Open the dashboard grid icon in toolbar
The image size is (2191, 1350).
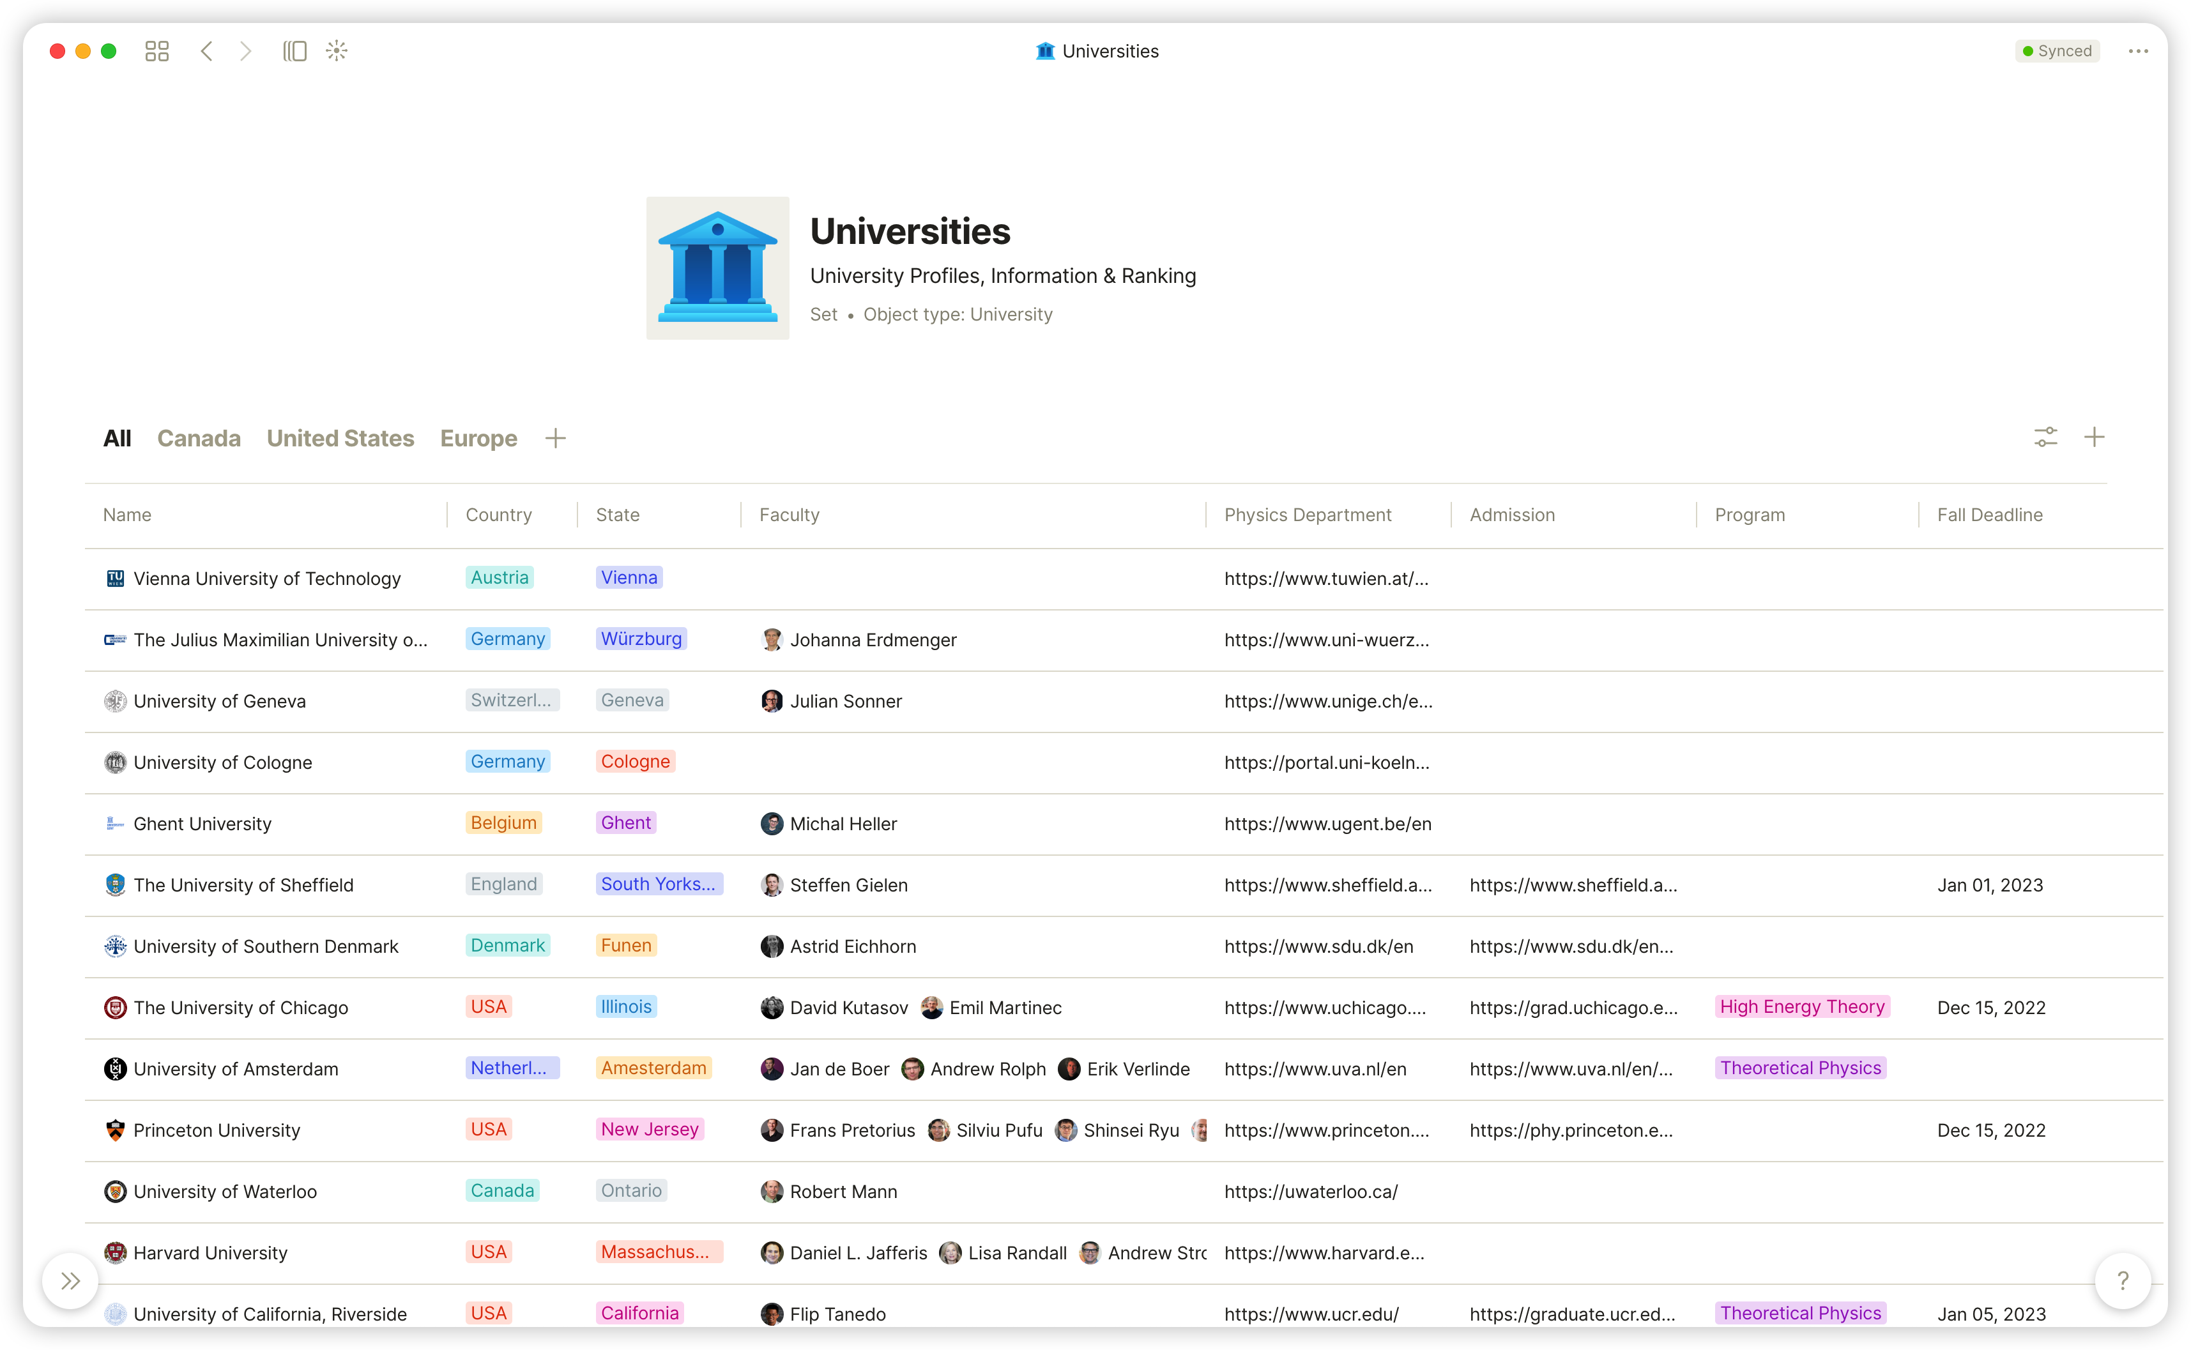[x=157, y=51]
